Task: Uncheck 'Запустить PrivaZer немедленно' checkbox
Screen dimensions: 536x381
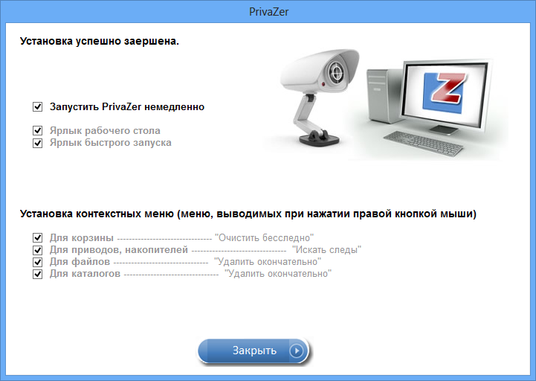Action: tap(38, 107)
